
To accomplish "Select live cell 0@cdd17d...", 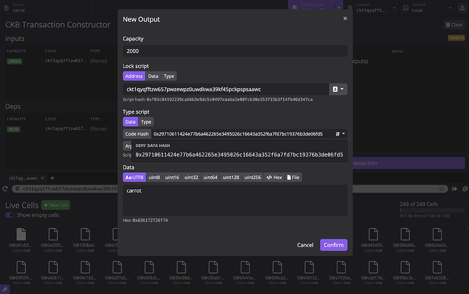I will [x=372, y=272].
